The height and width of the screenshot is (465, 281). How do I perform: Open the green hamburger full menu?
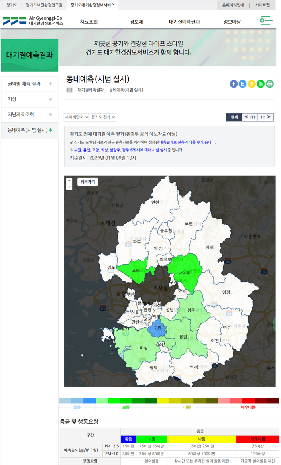click(x=266, y=21)
